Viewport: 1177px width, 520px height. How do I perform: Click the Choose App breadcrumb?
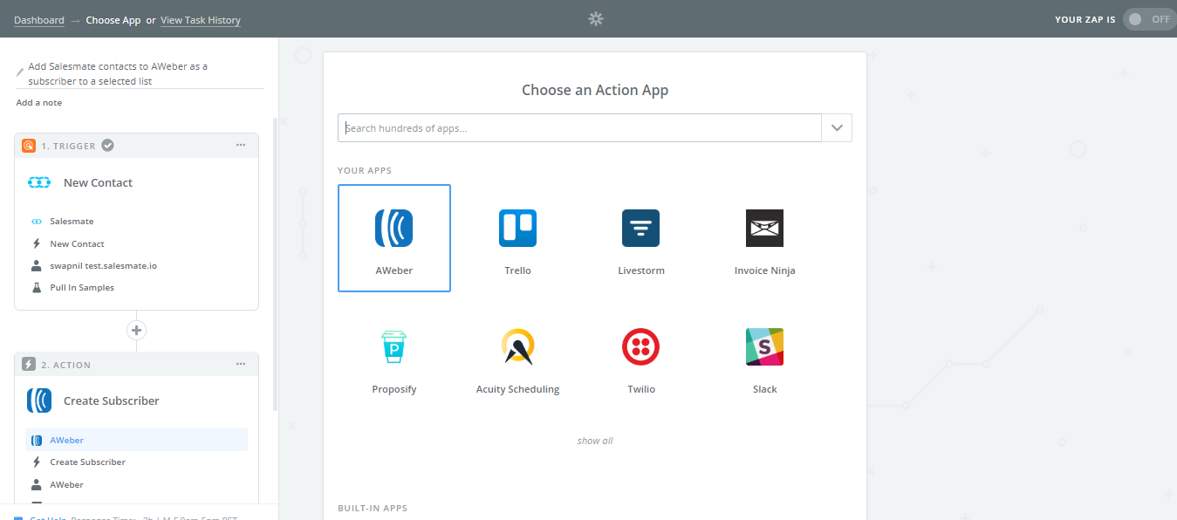click(113, 20)
